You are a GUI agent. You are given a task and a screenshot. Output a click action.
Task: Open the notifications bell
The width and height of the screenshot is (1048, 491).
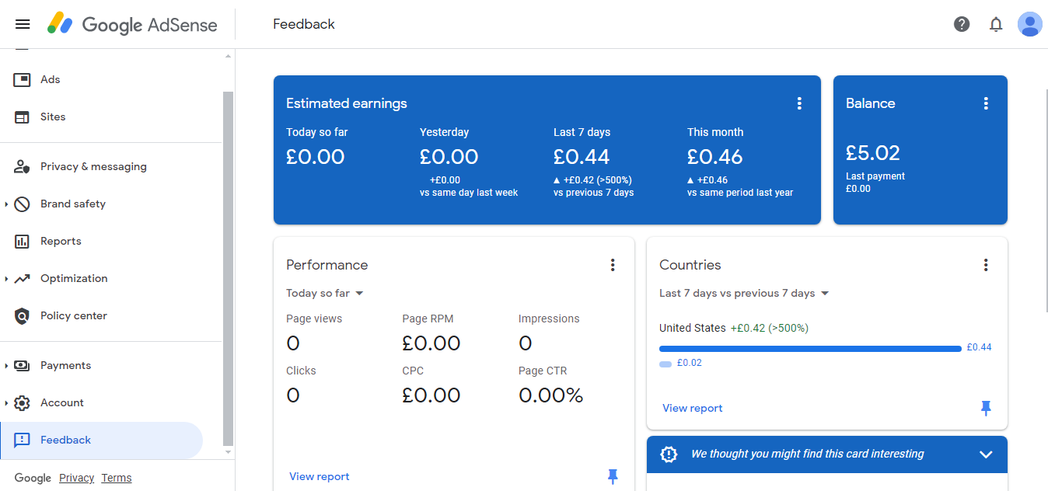(996, 24)
